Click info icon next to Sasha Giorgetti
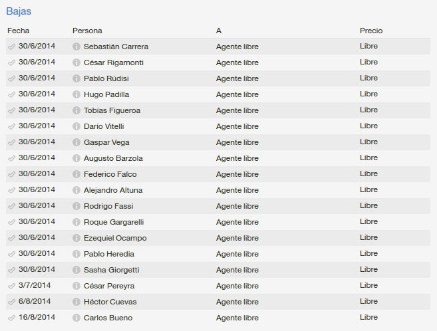The width and height of the screenshot is (437, 331). pos(76,270)
